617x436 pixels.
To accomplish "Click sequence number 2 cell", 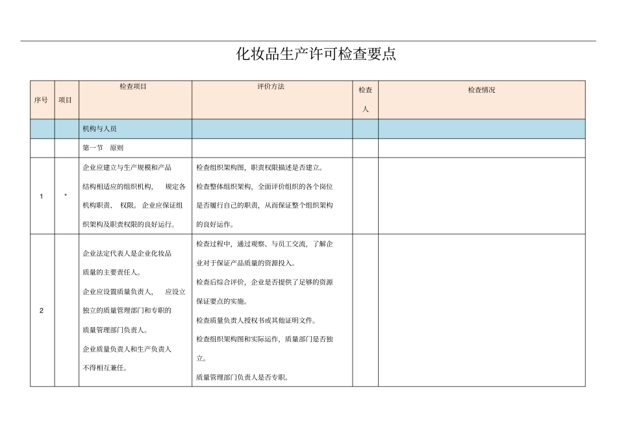I will 42,310.
